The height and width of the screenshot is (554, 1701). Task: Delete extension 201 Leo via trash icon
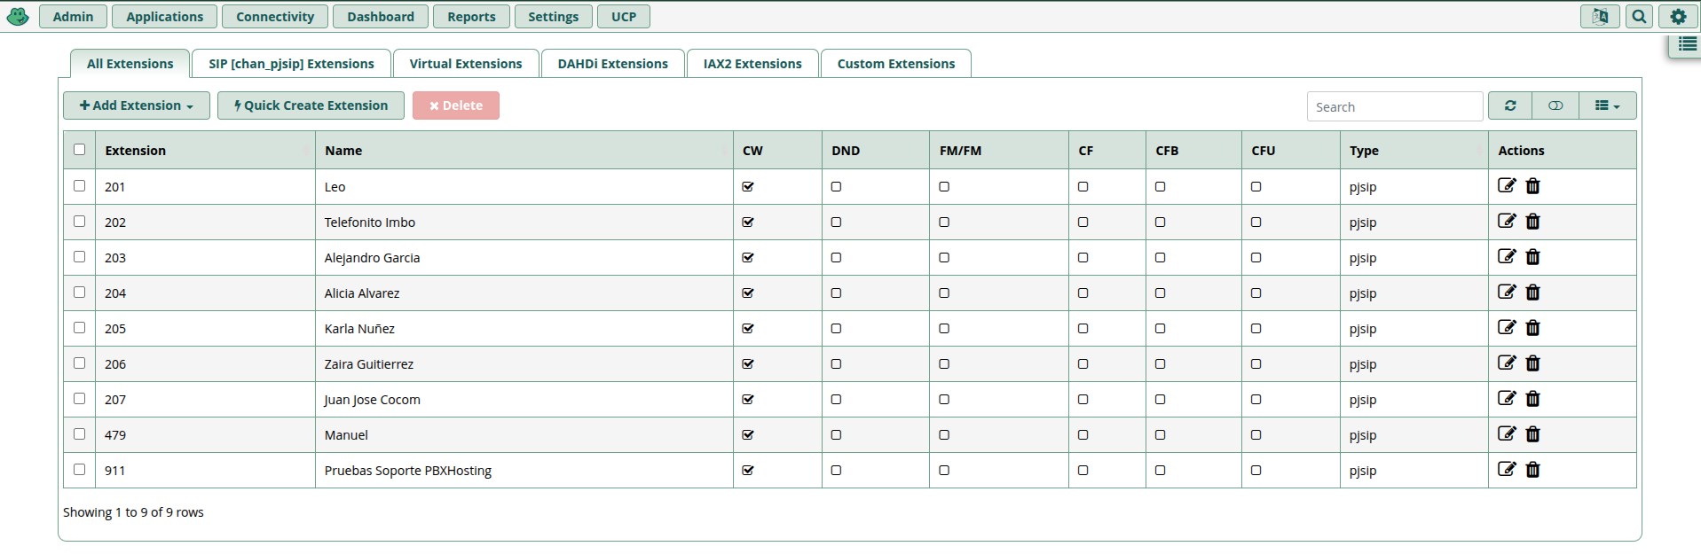(1532, 185)
